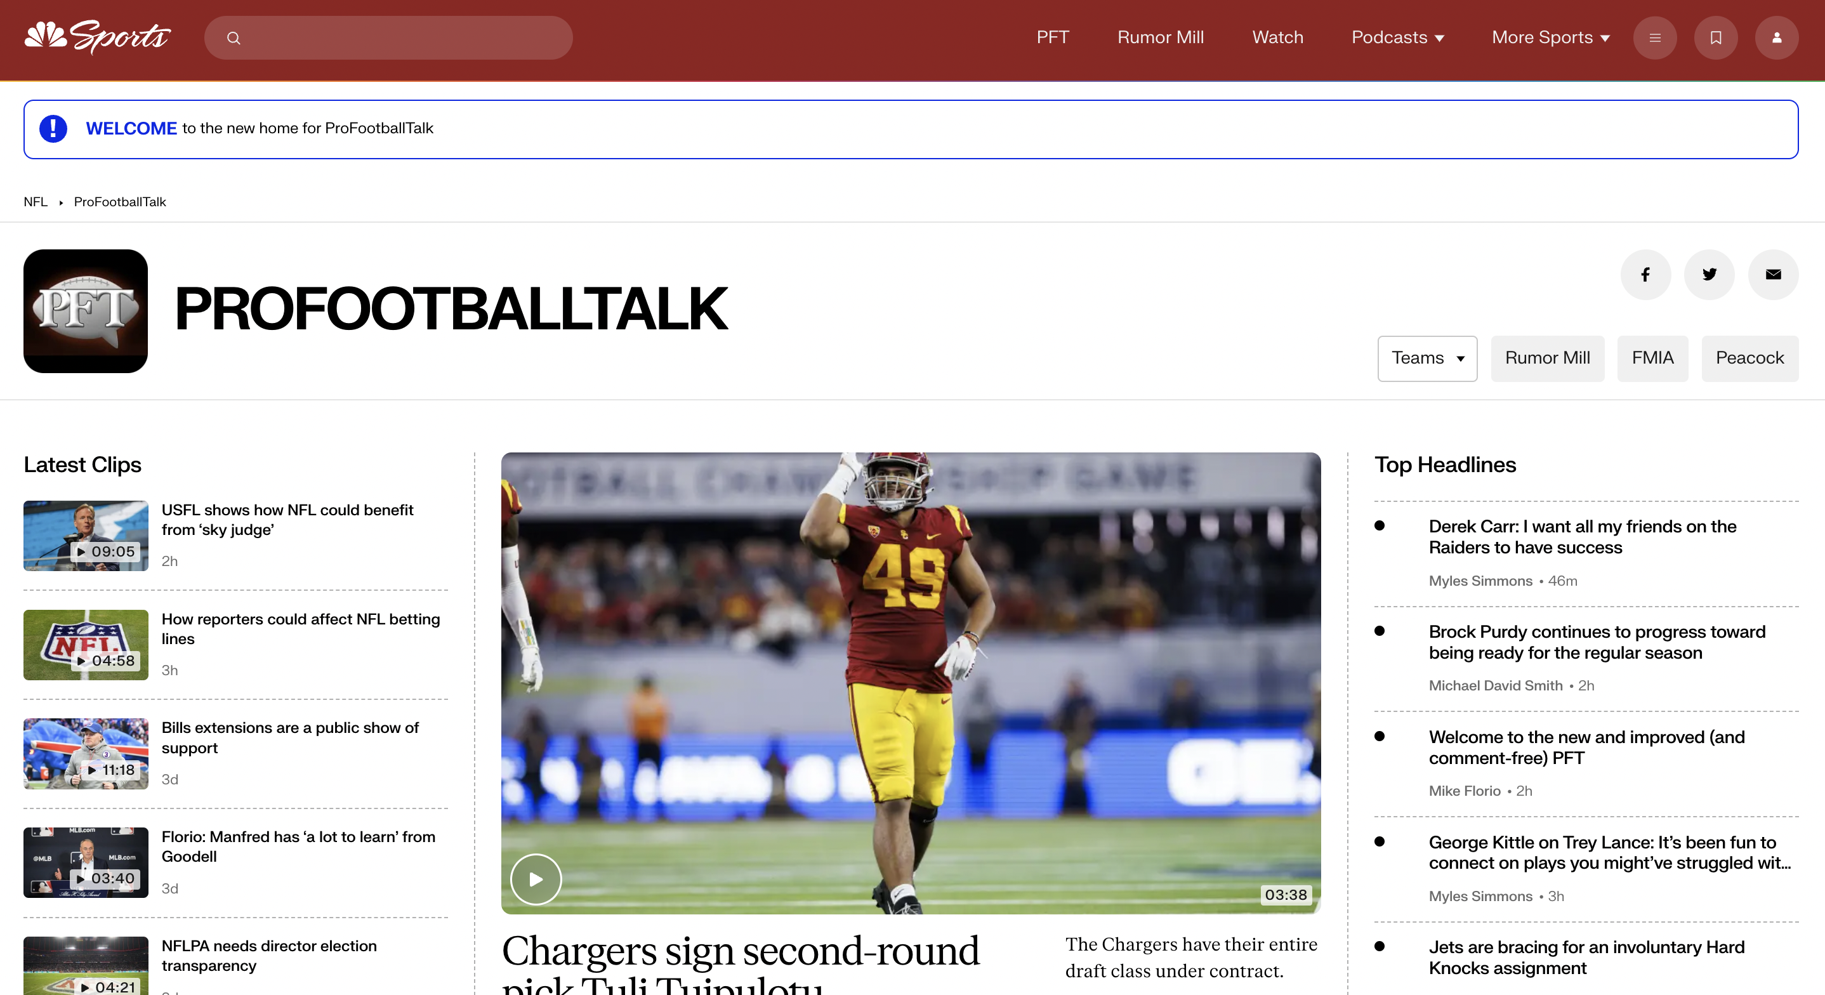Viewport: 1825px width, 995px height.
Task: Open 'Florio: Manfred has a lot to learn' title
Action: [x=298, y=847]
